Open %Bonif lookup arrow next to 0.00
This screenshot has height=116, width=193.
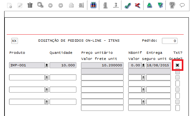[x=143, y=65]
